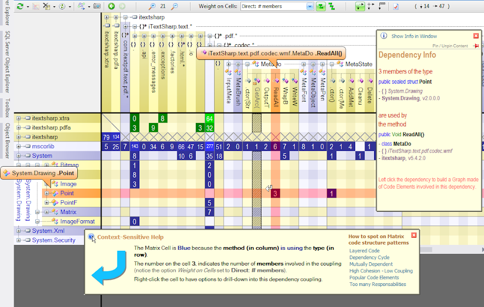Open the Toolbox side tab

tap(7, 108)
